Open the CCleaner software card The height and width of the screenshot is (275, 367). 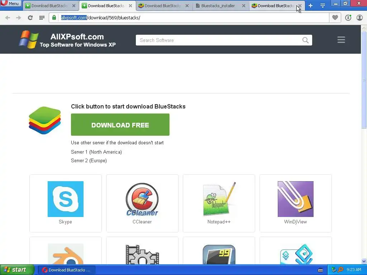pyautogui.click(x=142, y=203)
